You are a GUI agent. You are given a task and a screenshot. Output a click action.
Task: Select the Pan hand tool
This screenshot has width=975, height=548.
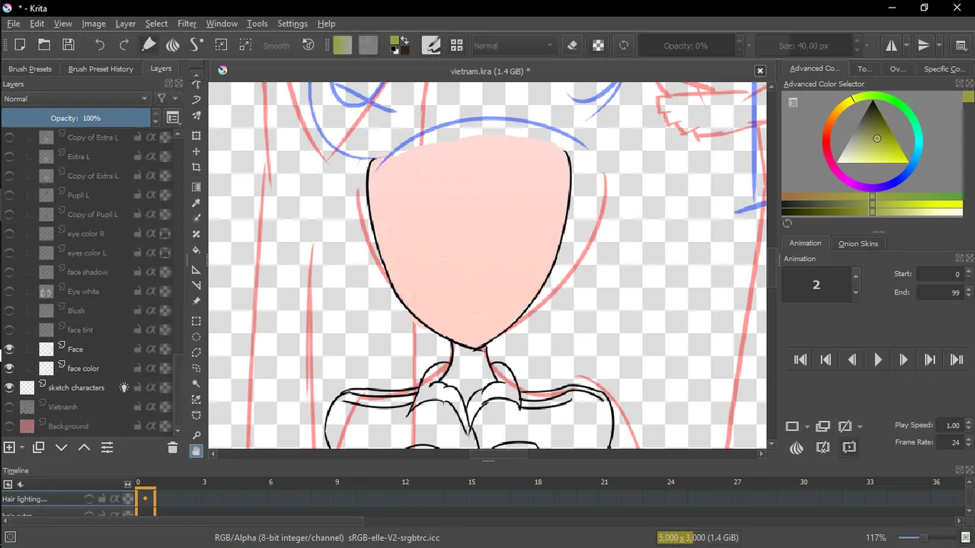click(x=197, y=451)
